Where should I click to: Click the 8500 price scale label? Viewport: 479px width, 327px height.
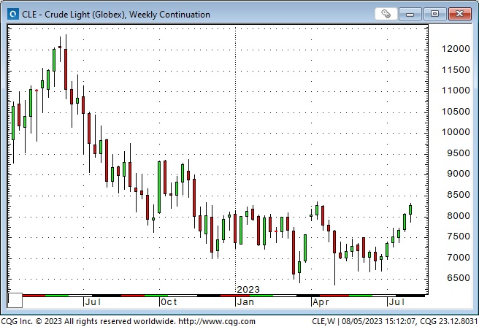tap(459, 194)
